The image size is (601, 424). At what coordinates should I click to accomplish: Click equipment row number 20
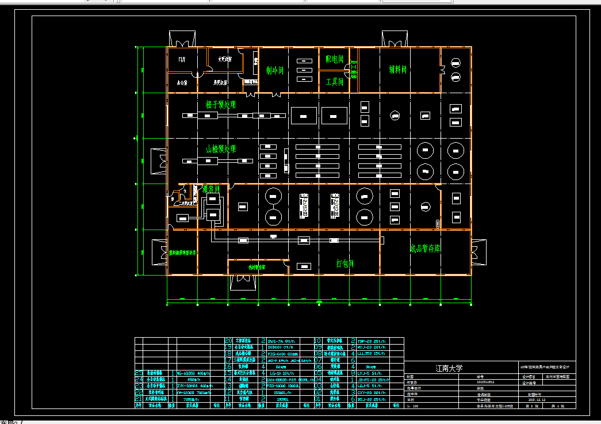(x=228, y=341)
